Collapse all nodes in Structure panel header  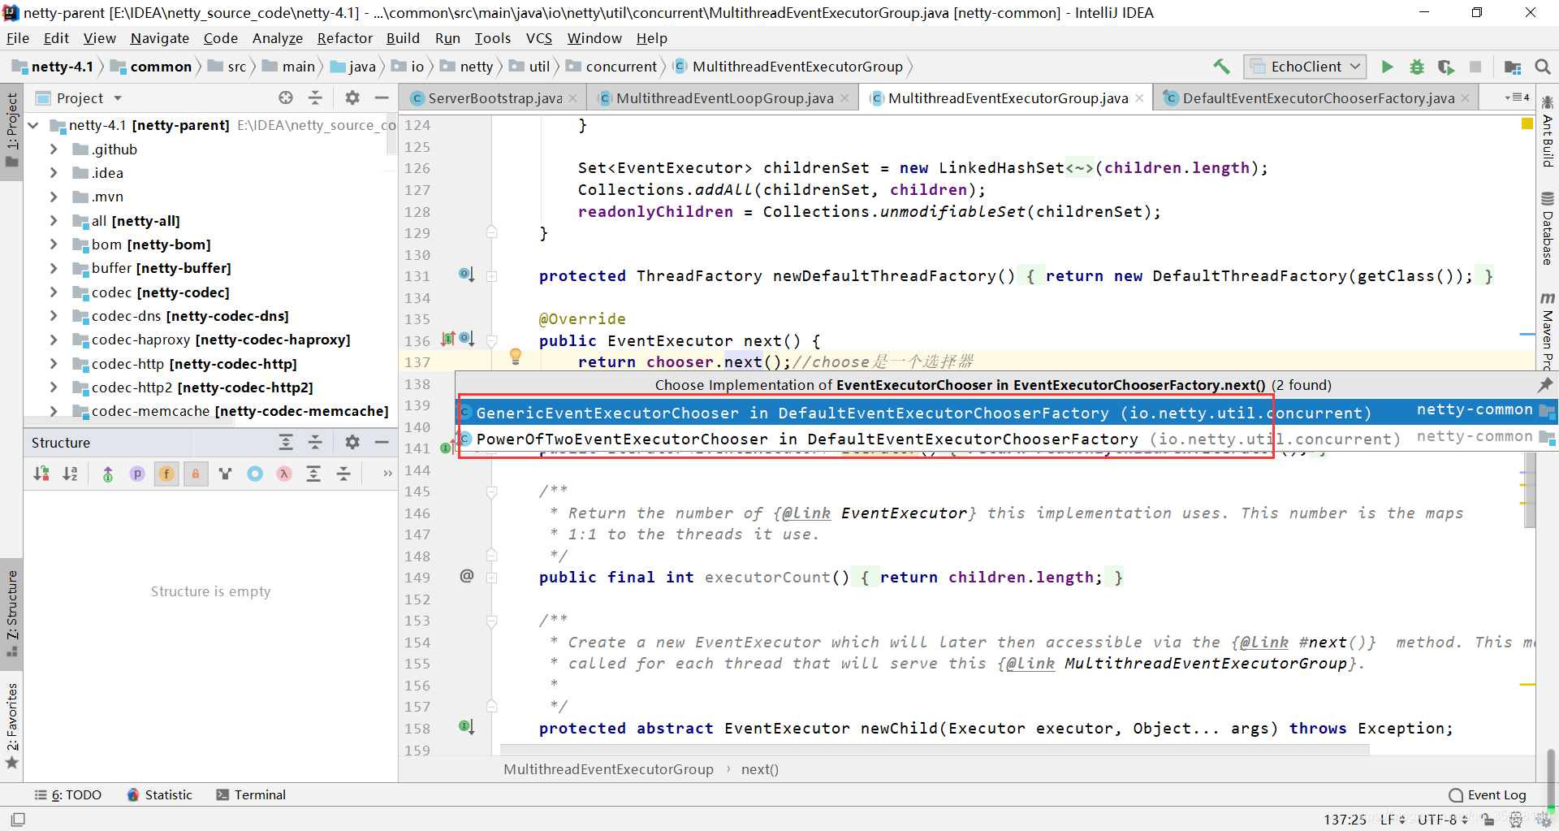[x=315, y=442]
